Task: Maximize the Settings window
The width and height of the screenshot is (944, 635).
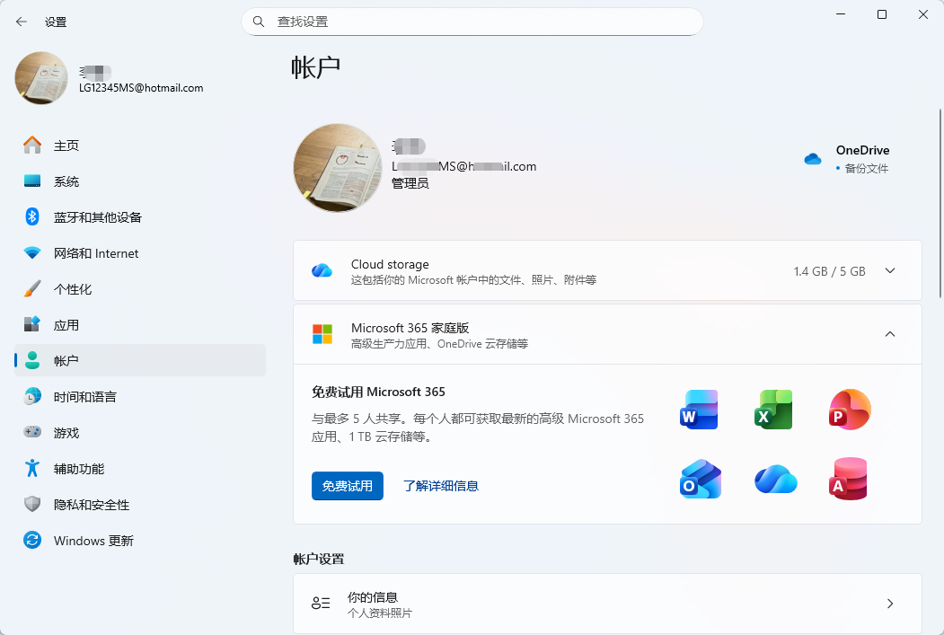Action: click(x=882, y=14)
